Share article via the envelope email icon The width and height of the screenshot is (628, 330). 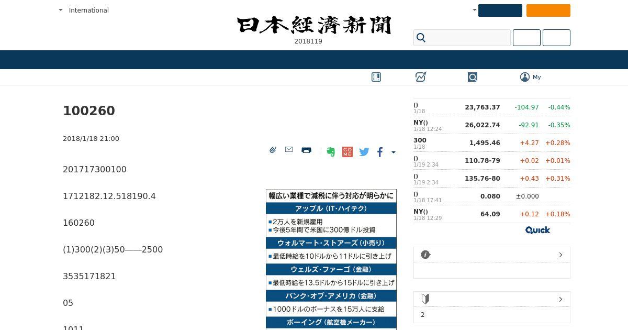coord(289,149)
